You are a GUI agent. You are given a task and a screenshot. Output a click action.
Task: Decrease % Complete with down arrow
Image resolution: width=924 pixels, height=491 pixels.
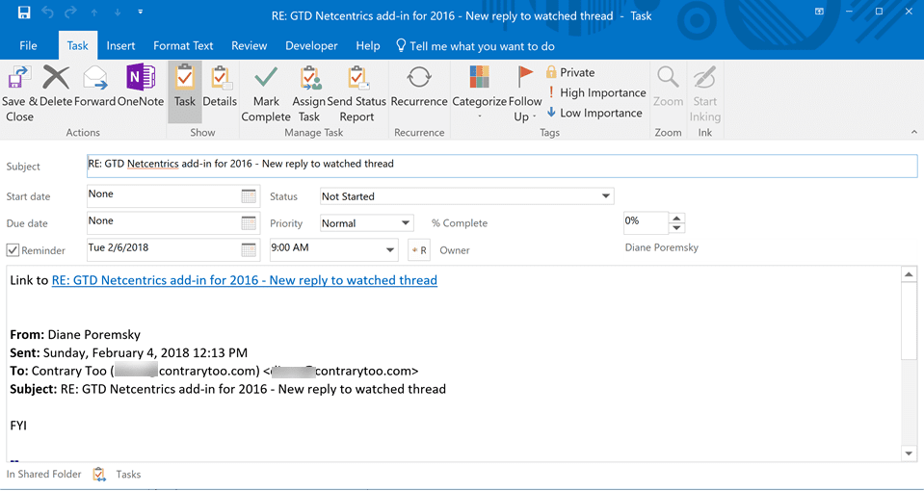[677, 228]
